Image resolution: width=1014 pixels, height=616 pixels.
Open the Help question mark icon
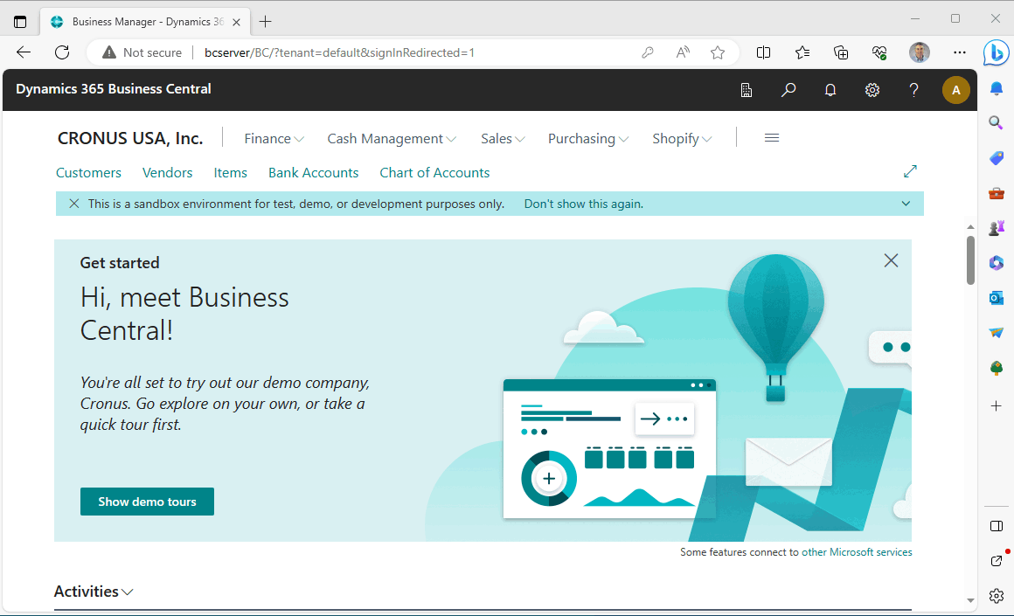913,89
